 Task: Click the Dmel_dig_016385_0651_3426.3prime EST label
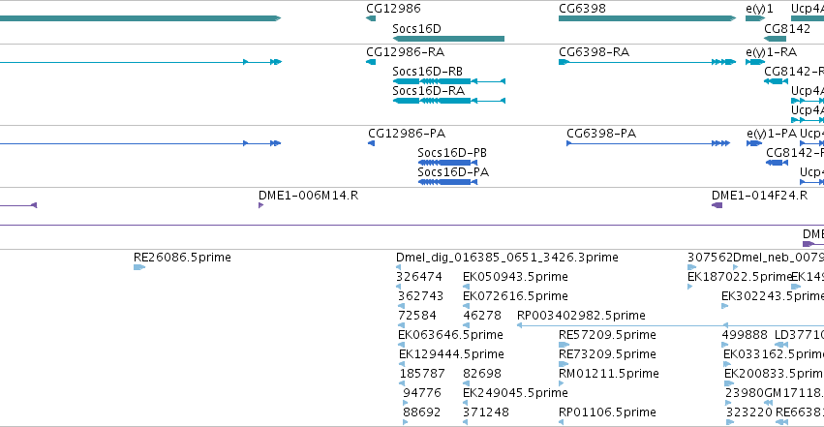507,258
